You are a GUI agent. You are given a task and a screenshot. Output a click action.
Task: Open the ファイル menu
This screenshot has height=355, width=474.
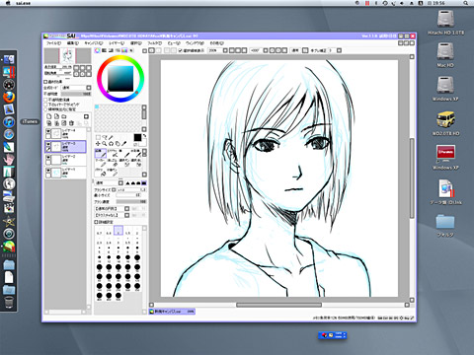[x=53, y=43]
